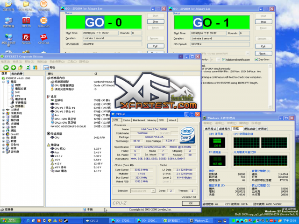Click the OK button in CPU-Z
This screenshot has width=299, height=224.
pos(191,203)
